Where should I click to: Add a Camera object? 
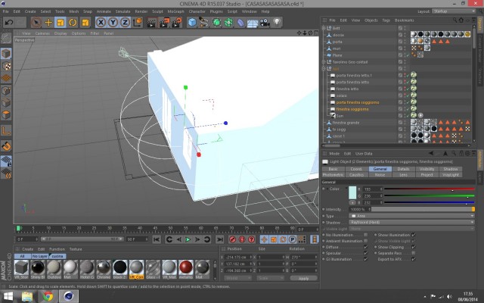[x=265, y=23]
